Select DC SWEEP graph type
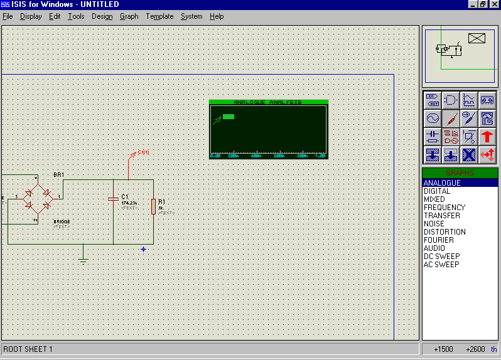This screenshot has width=501, height=360. tap(441, 257)
